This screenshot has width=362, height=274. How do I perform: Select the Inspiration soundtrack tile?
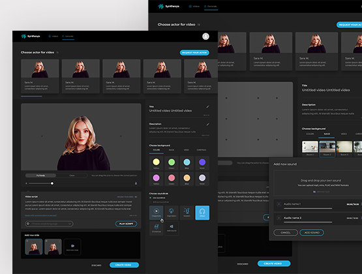click(x=172, y=213)
